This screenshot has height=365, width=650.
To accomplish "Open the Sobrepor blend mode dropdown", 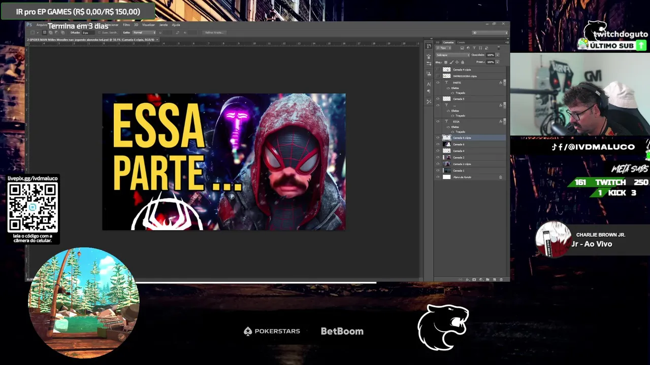I will pos(453,55).
